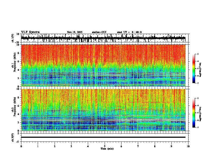Click the 'VLF Spectra' plot title
Image resolution: width=212 pixels, height=164 pixels.
pos(30,32)
